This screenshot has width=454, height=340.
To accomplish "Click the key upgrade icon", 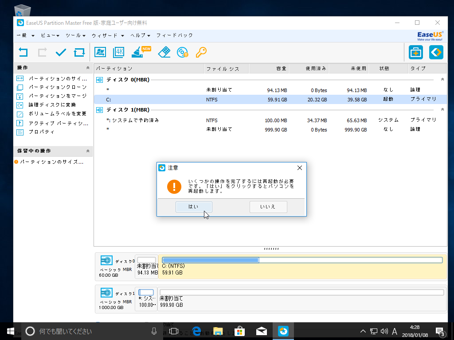I will pyautogui.click(x=201, y=52).
